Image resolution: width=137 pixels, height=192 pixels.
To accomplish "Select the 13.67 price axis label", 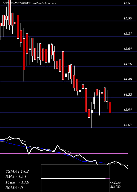I will point(128,125).
